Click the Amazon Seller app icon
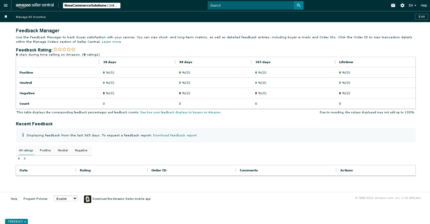The height and width of the screenshot is (224, 430). pos(87,199)
